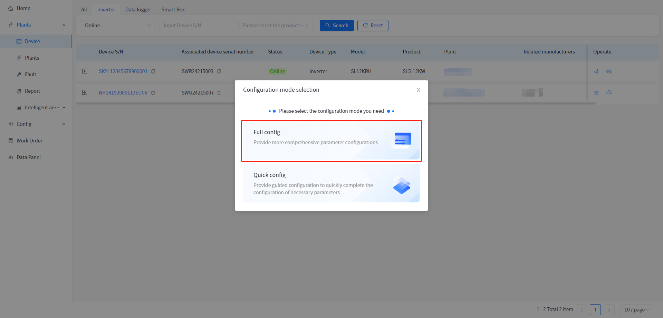The width and height of the screenshot is (663, 318).
Task: Expand row for NH24152000112EUCV device
Action: pos(85,92)
